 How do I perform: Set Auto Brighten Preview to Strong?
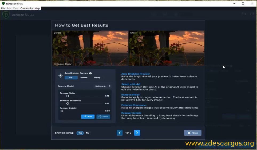click(x=97, y=78)
